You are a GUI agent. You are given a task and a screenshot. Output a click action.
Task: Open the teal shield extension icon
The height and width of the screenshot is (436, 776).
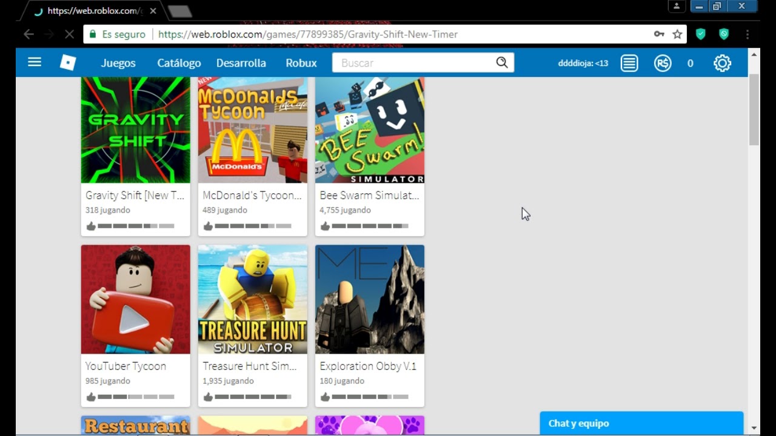[x=724, y=35]
